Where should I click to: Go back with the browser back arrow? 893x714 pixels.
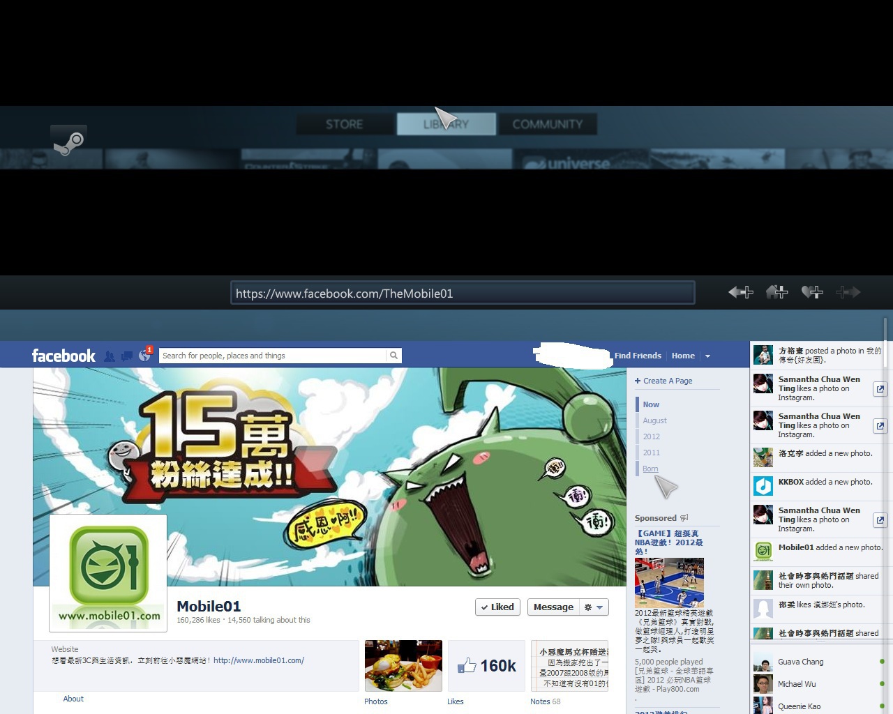(x=741, y=292)
